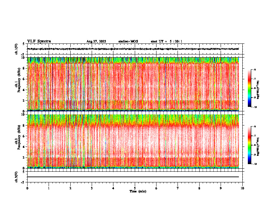
Task: Click the '8' kHz tick on ch.1 spectrogram
Action: pyautogui.click(x=24, y=68)
